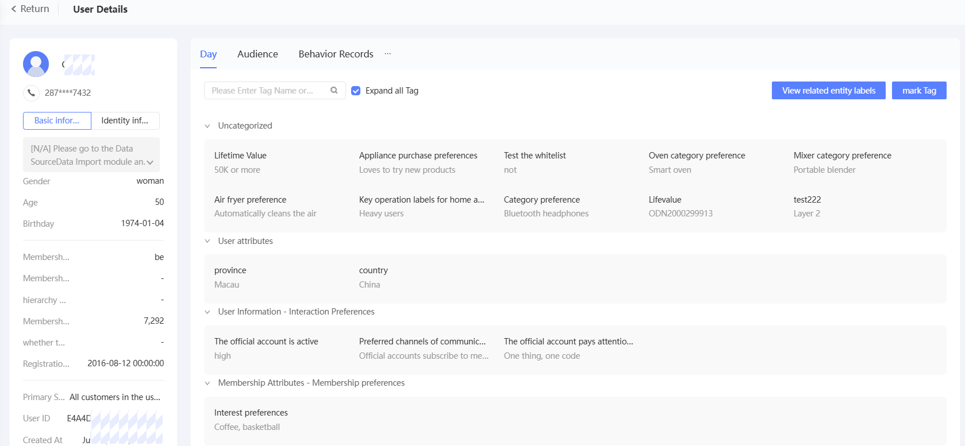965x446 pixels.
Task: Collapse the Uncategorized section
Action: [207, 126]
